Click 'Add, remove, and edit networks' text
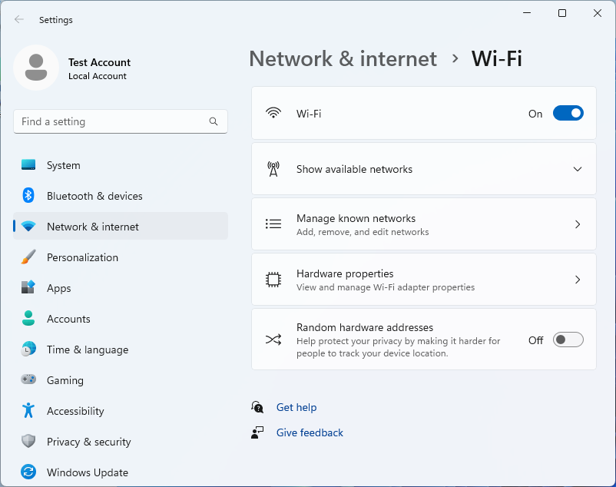The width and height of the screenshot is (616, 487). tap(363, 232)
